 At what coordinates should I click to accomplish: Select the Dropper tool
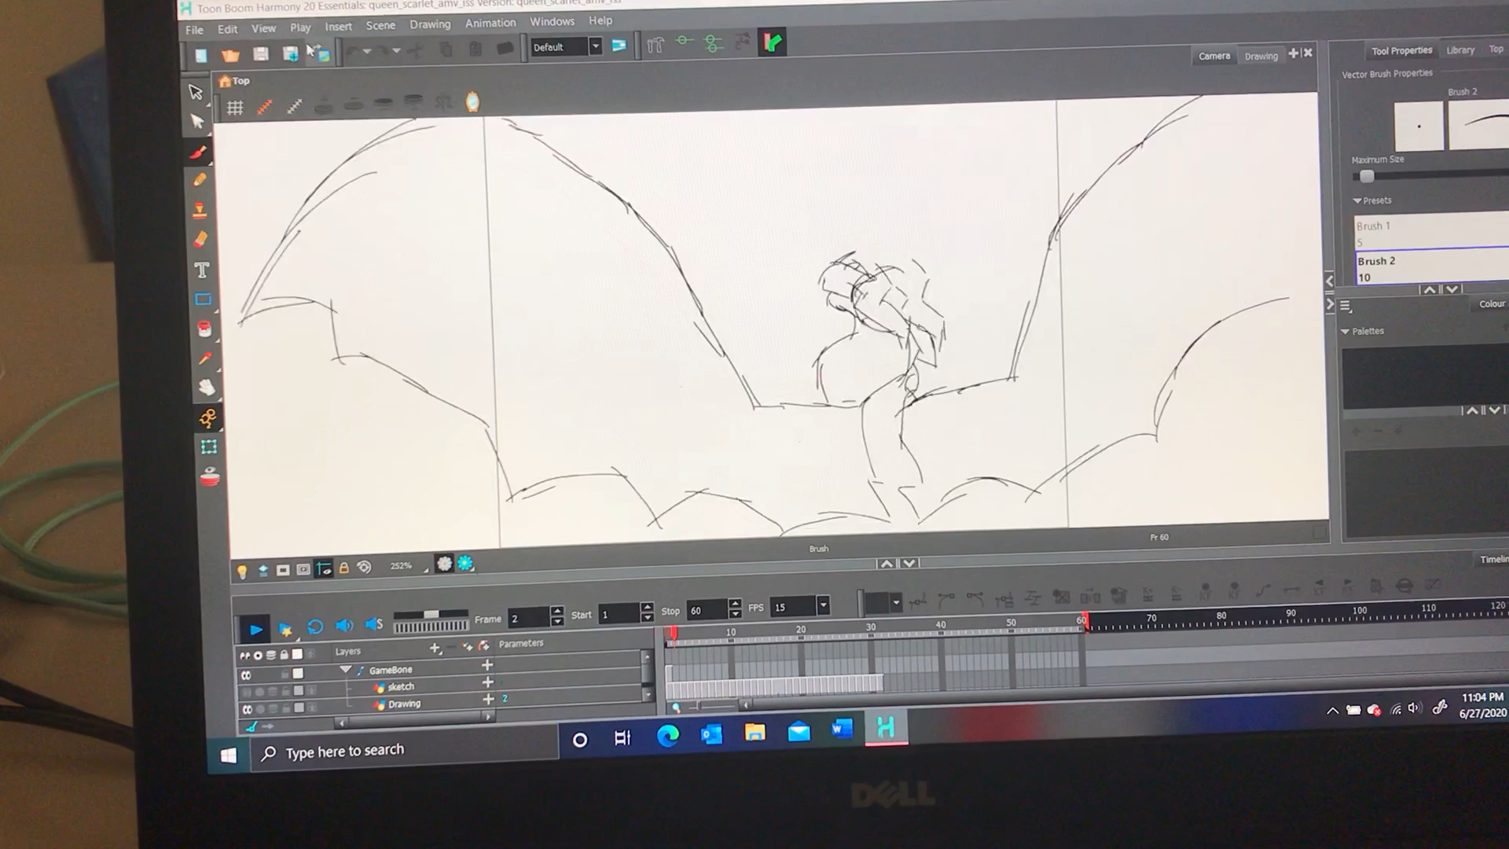[x=205, y=358]
